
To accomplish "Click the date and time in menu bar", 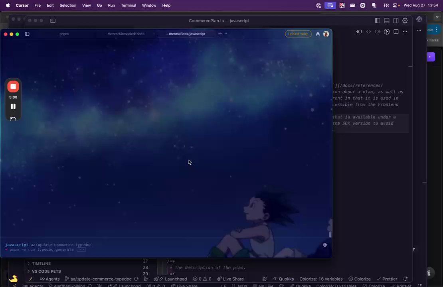I will click(421, 5).
